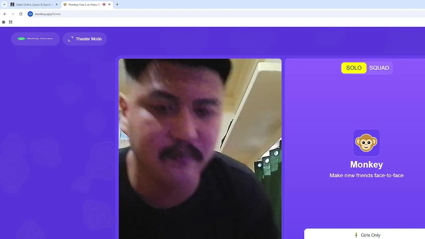Image resolution: width=425 pixels, height=239 pixels.
Task: Open a new browser tab
Action: [x=117, y=5]
